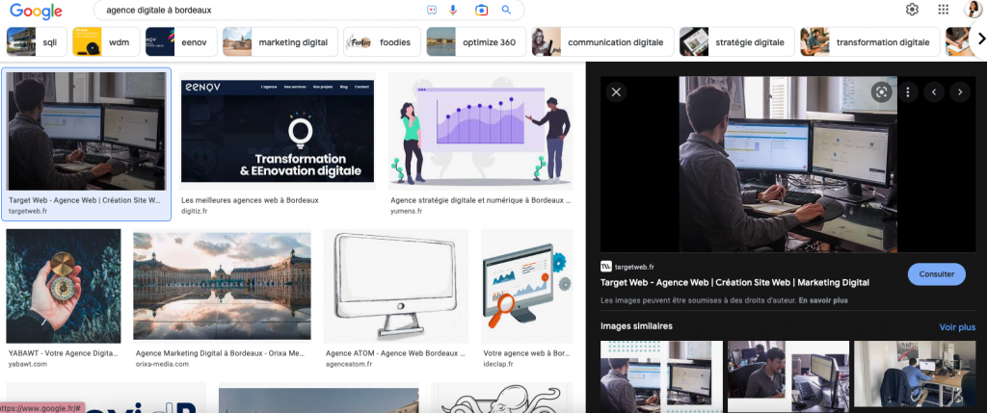Screen dimensions: 987x413
Task: Click the Images similaires heading
Action: click(636, 326)
